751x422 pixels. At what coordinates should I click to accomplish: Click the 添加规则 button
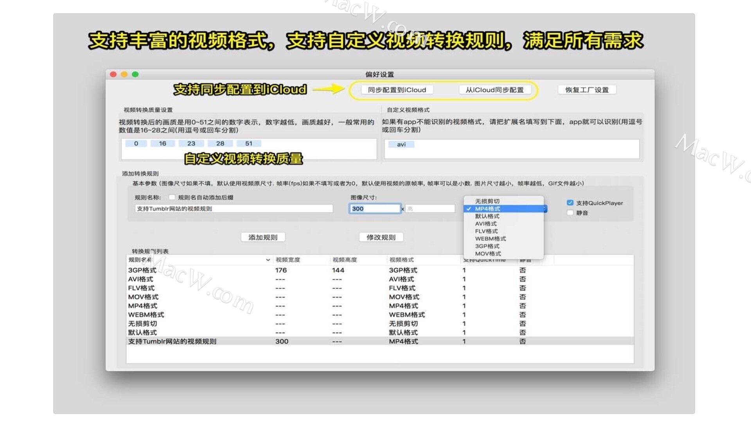tap(263, 237)
